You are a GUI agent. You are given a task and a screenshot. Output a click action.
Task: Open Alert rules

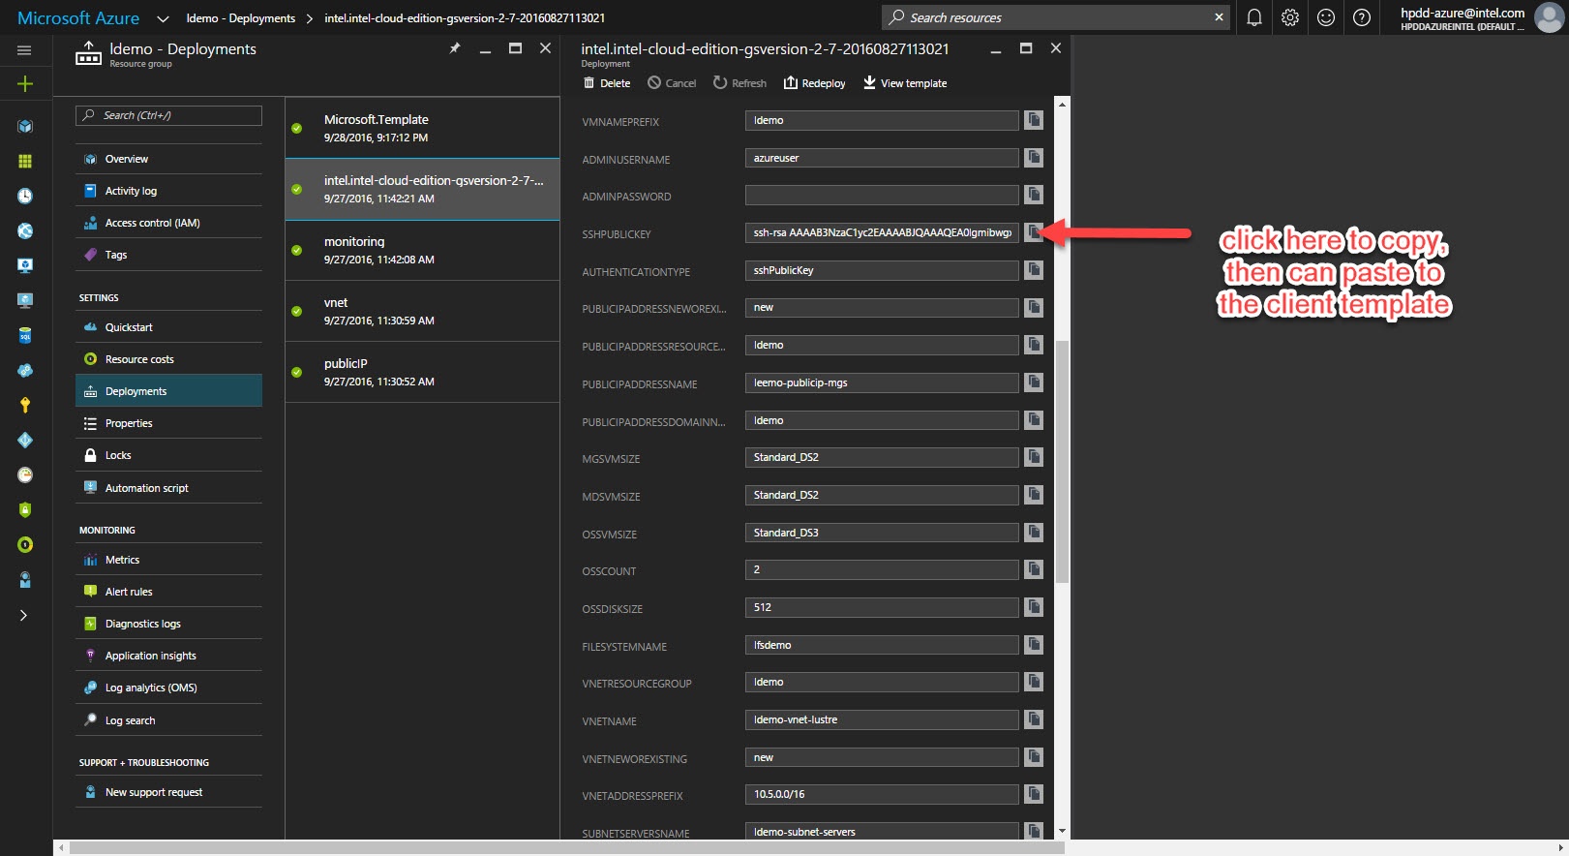[x=168, y=592]
